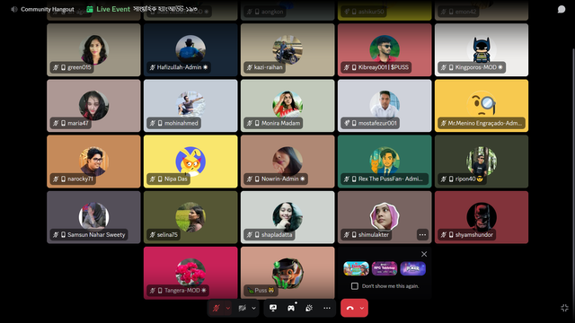Image resolution: width=575 pixels, height=323 pixels.
Task: Open the Live Event calendar icon
Action: click(x=90, y=9)
